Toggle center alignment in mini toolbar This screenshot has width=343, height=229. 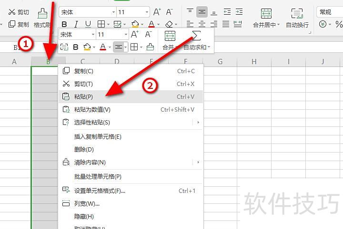click(x=118, y=47)
